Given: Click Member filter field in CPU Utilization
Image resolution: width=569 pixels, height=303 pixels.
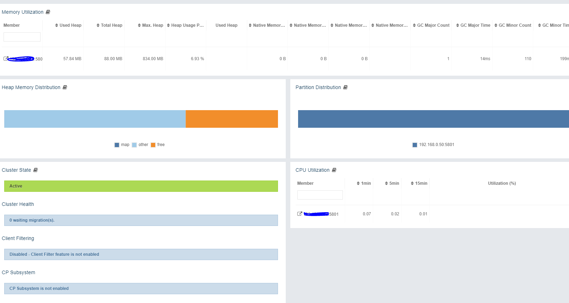Looking at the screenshot, I should [x=320, y=195].
